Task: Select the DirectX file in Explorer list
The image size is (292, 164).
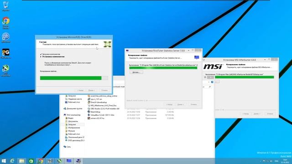Action: click(x=97, y=102)
